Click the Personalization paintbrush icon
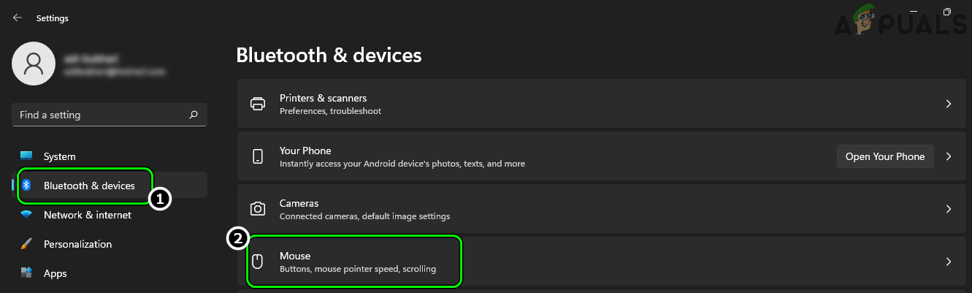972x293 pixels. tap(26, 244)
